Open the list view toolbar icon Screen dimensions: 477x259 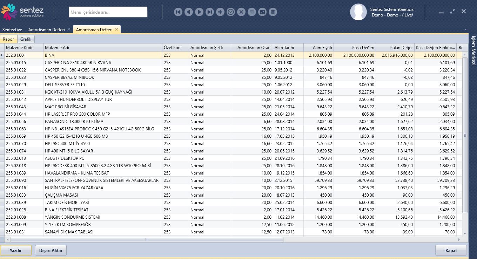tap(252, 12)
